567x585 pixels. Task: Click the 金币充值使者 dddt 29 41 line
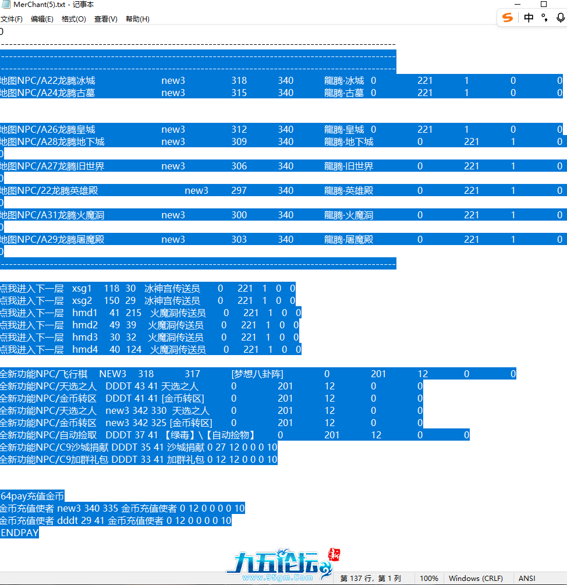tap(116, 520)
